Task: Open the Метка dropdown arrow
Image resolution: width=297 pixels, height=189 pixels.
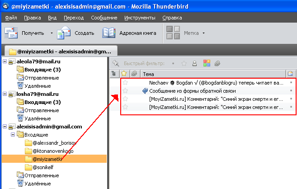Action: (203, 33)
